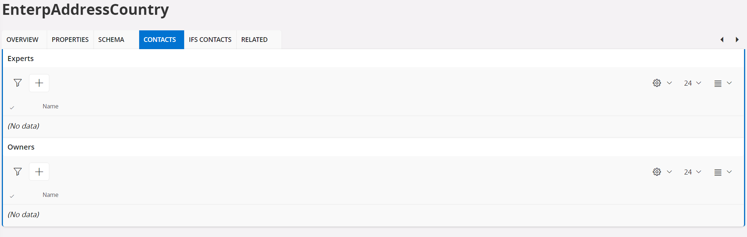
Task: Open Owners table settings gear
Action: coord(657,172)
